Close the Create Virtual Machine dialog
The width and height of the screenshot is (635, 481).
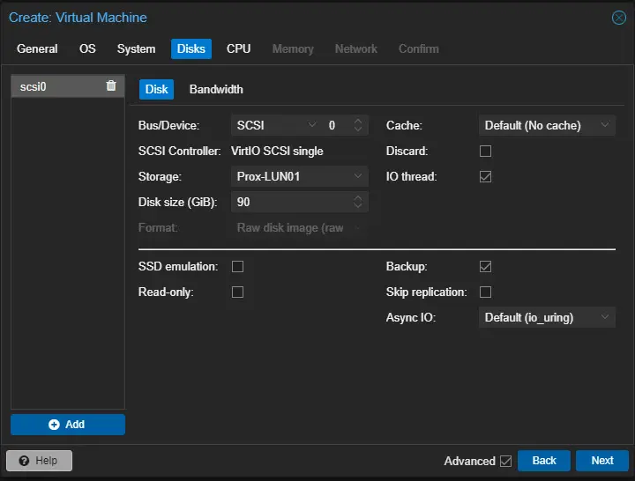[619, 18]
